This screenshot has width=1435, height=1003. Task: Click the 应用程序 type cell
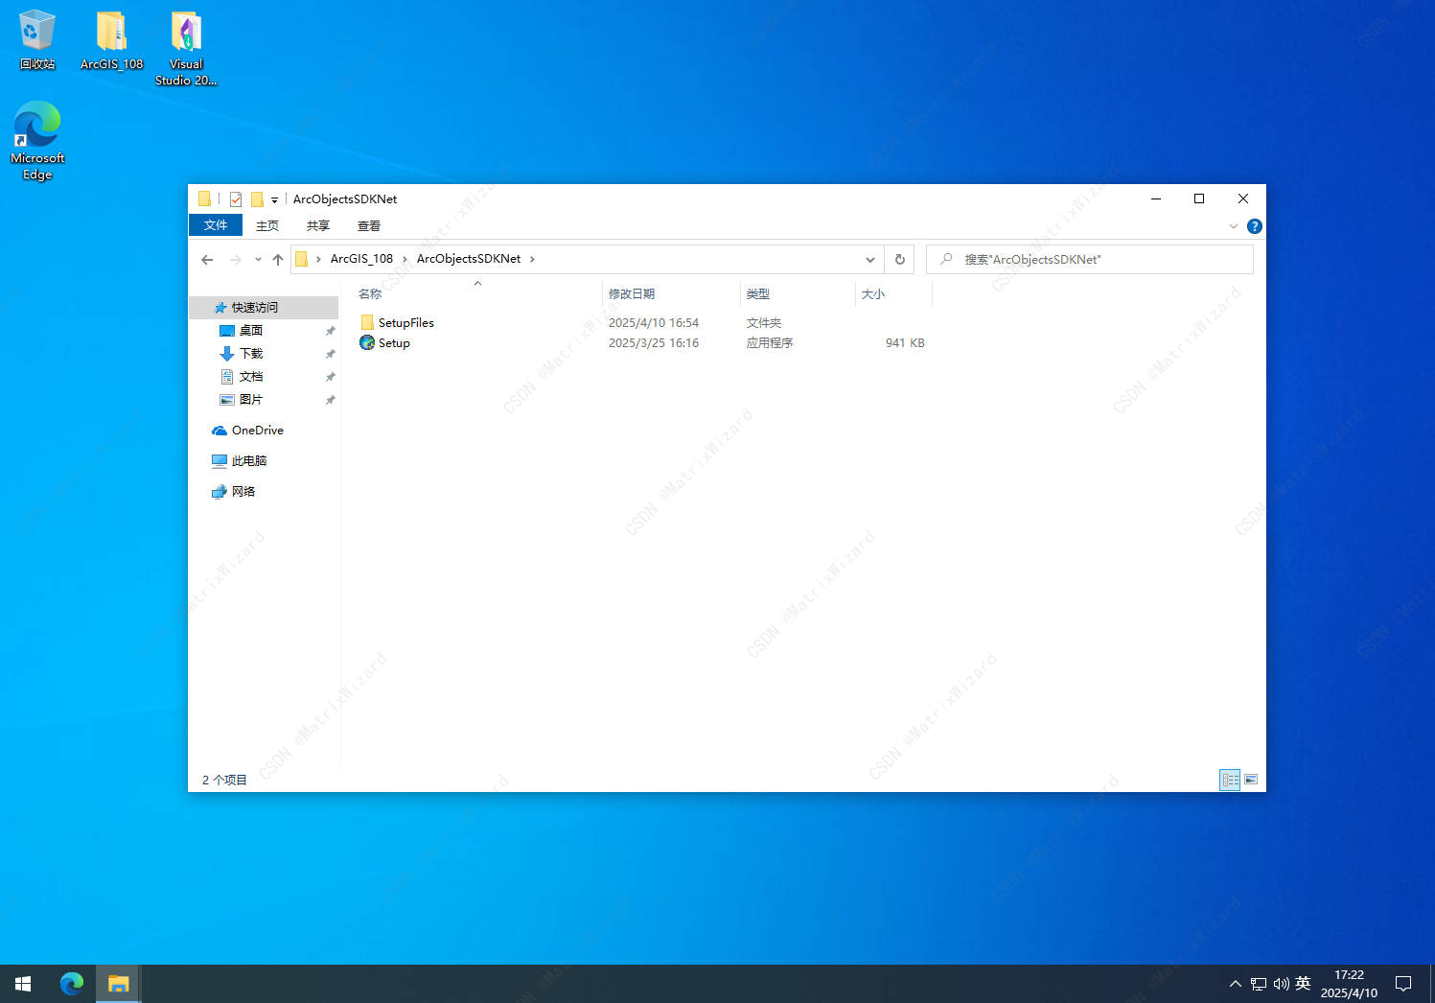tap(770, 343)
